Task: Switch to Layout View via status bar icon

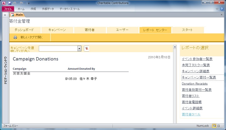Action: tap(219, 126)
